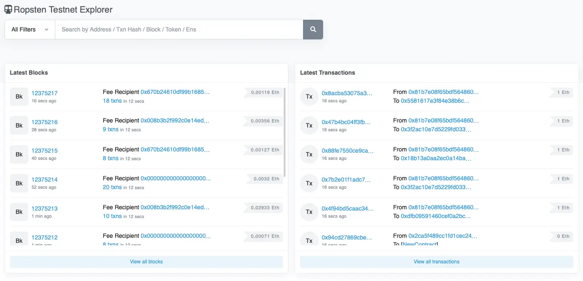583x281 pixels.
Task: Open To address 0xdfb09591460cef0a2bc
Action: [436, 216]
